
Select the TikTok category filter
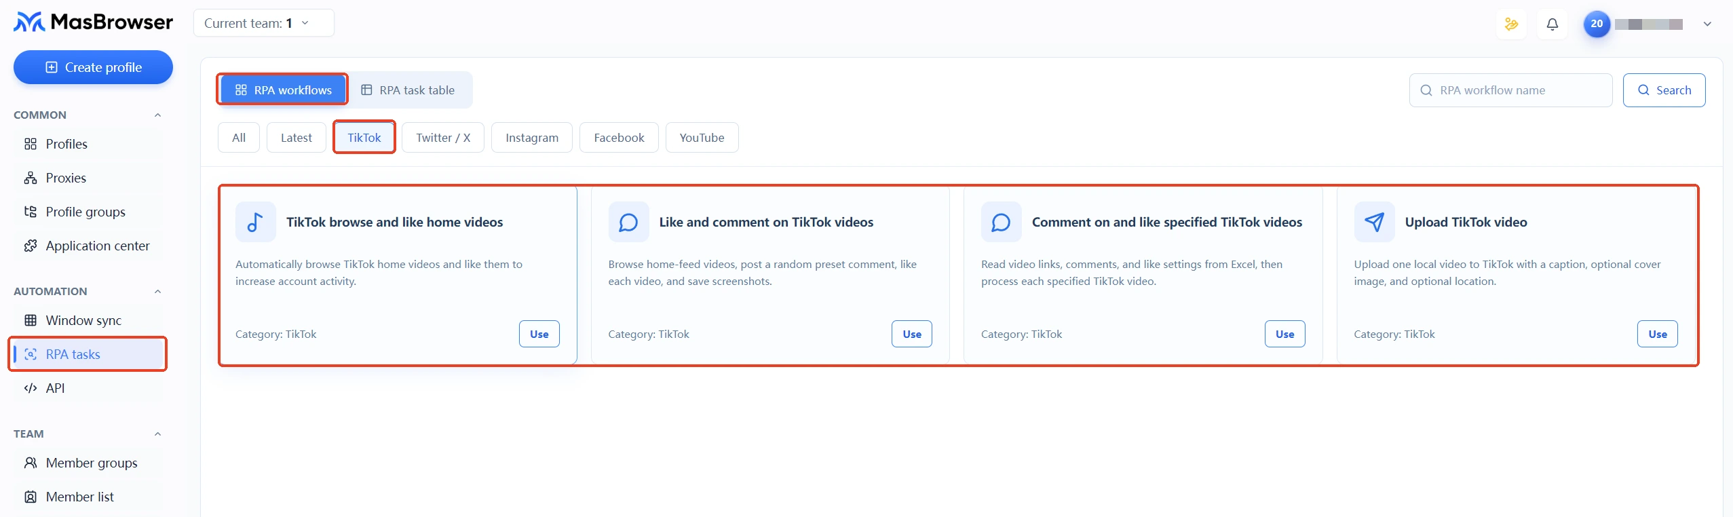pyautogui.click(x=364, y=138)
